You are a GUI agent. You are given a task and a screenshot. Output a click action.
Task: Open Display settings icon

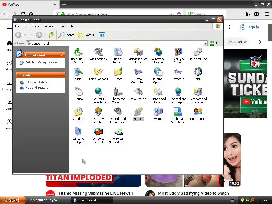[x=78, y=74]
